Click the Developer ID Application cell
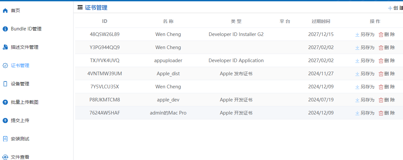This screenshot has height=160, width=403. tap(236, 61)
